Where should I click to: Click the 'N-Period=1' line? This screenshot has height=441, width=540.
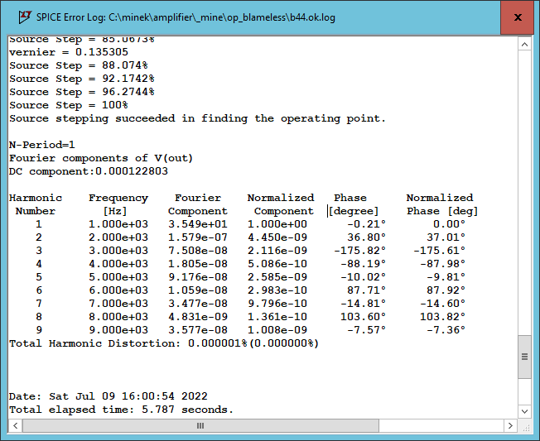pos(42,145)
